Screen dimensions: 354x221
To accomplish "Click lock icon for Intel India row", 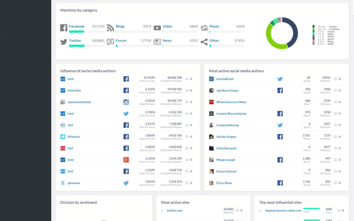I will point(191,90).
